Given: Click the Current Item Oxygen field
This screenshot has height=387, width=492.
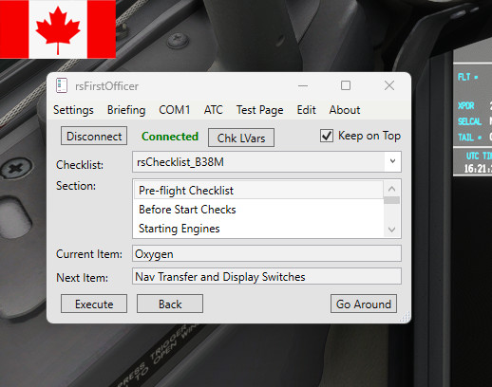Looking at the screenshot, I should [267, 253].
